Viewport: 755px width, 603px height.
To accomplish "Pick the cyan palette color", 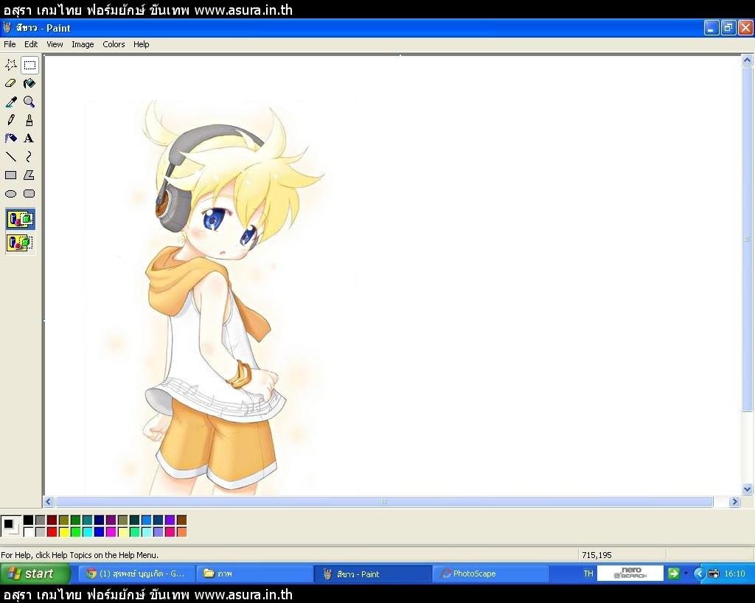I will pos(88,531).
